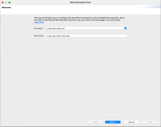Image resolution: width=161 pixels, height=127 pixels.
Task: Click the gray minimize window button
Action: 6,3
